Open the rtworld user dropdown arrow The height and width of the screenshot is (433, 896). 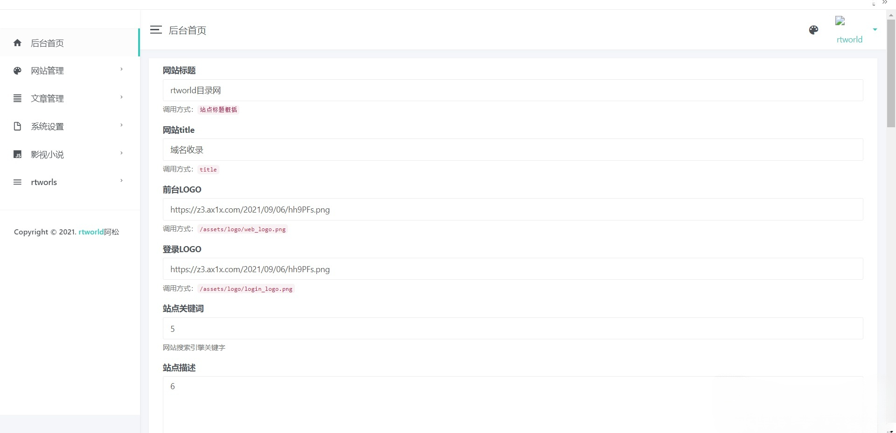[x=876, y=29]
